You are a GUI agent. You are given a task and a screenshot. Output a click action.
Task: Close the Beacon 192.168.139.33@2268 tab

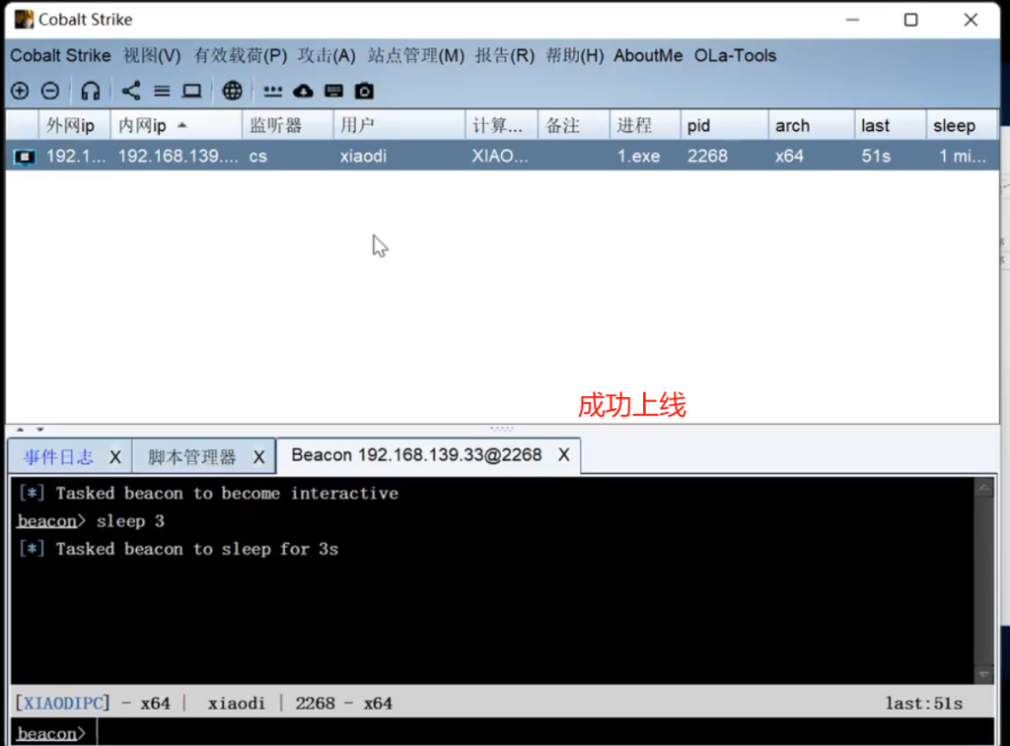point(563,455)
